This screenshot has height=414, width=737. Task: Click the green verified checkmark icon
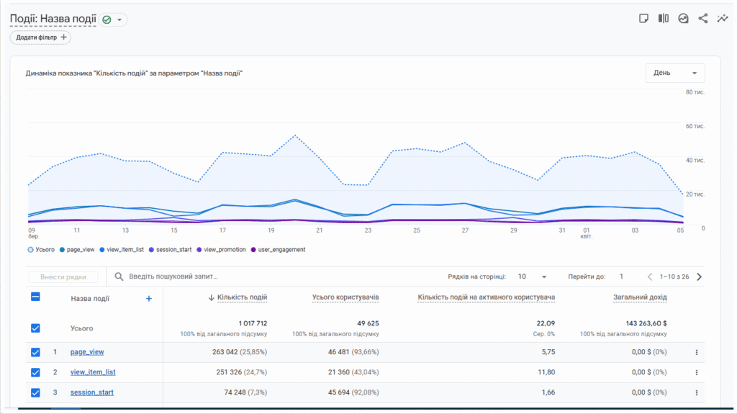107,19
